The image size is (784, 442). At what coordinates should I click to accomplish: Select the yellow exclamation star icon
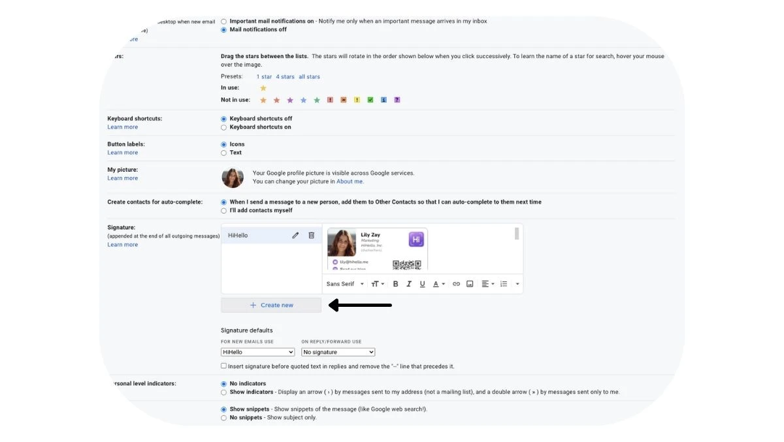coord(357,99)
